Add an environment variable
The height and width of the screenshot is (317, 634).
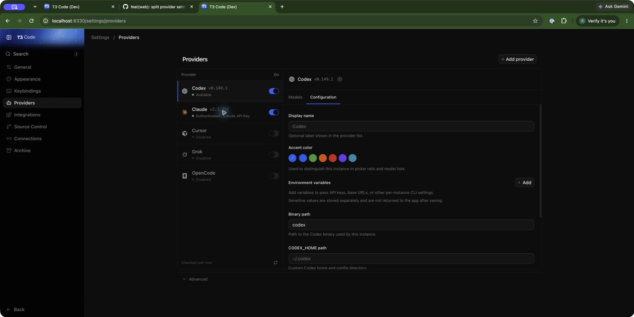tap(525, 182)
